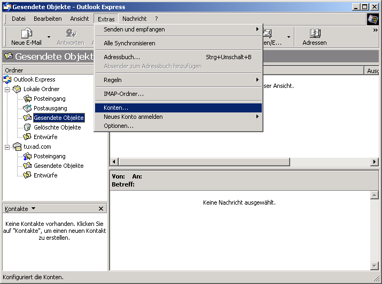Collapse the tuxad.com tree node
Screen dimensions: 382x284
pyautogui.click(x=7, y=147)
